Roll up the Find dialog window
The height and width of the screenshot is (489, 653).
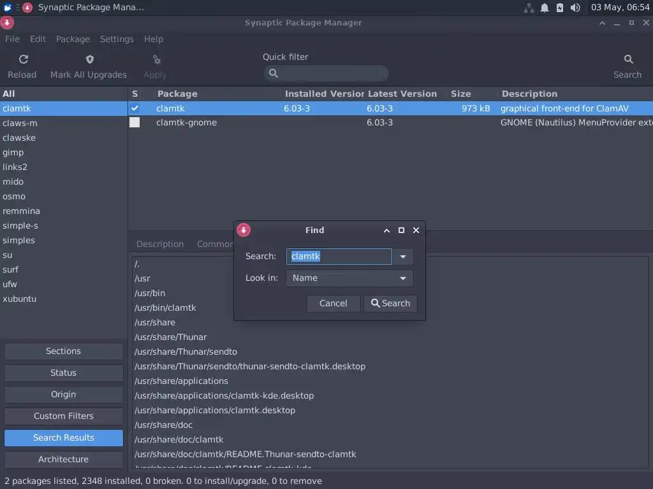click(x=386, y=230)
